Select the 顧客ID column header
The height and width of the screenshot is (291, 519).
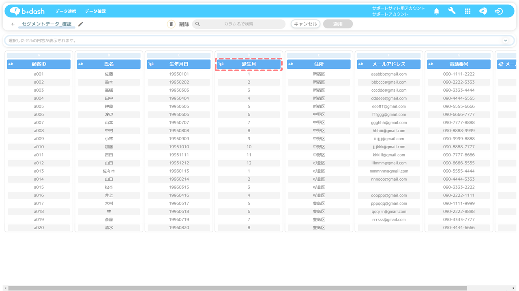click(x=39, y=64)
